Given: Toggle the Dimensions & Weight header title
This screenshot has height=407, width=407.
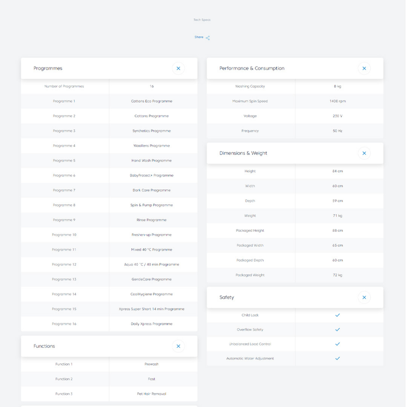Looking at the screenshot, I should point(243,153).
